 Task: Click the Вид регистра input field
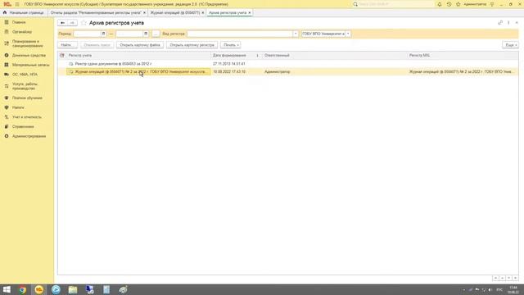240,34
